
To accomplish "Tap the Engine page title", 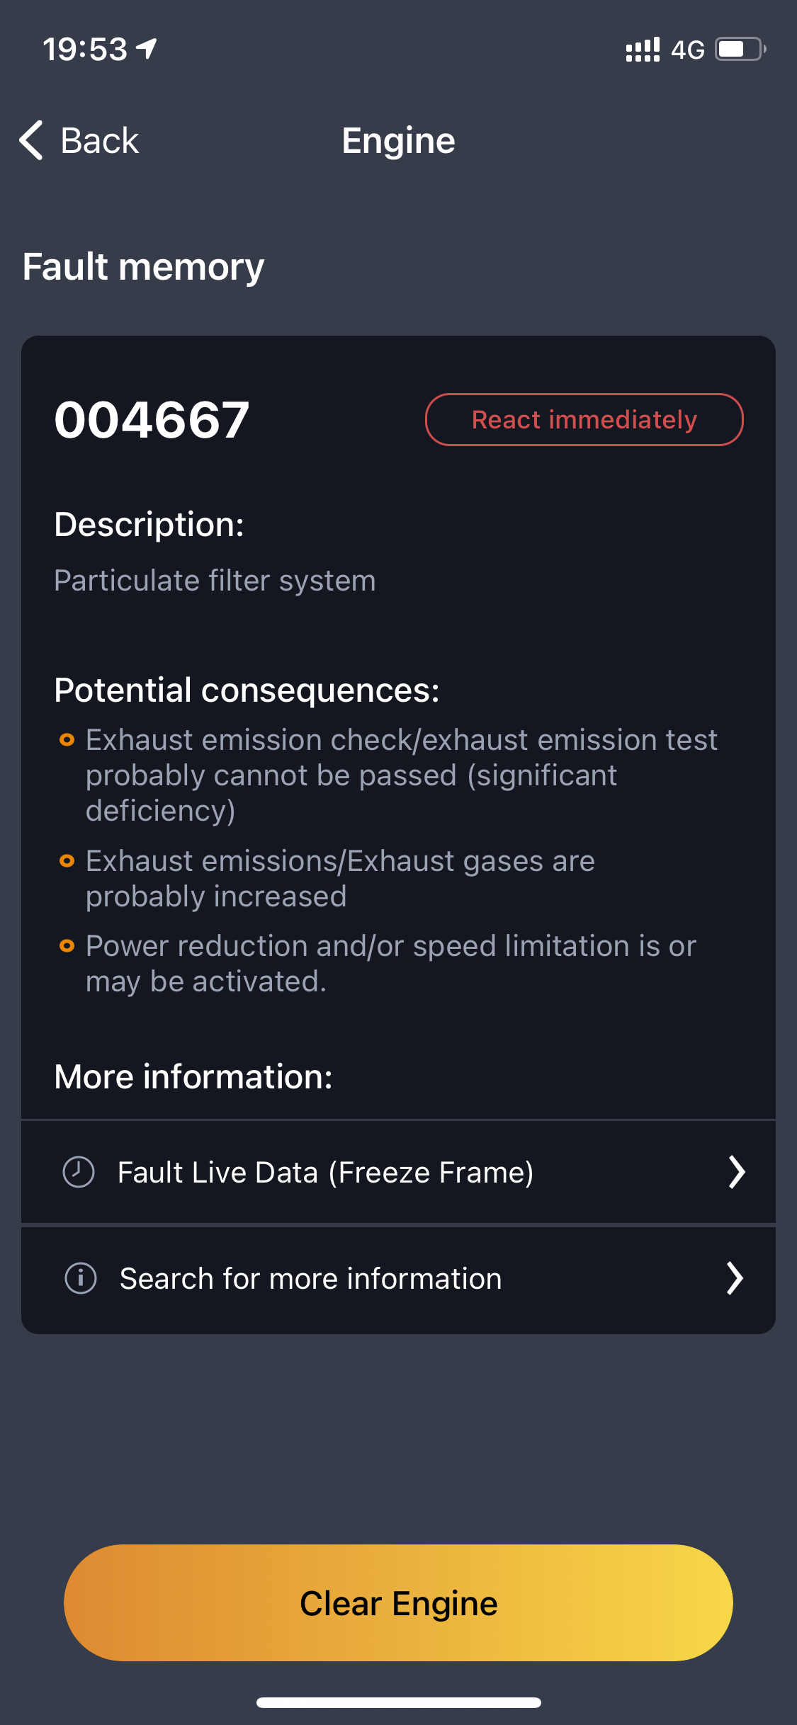I will [x=398, y=140].
